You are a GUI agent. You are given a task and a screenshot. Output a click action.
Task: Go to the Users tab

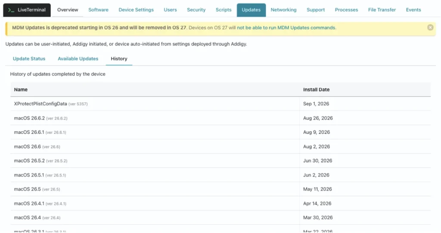[x=170, y=10]
